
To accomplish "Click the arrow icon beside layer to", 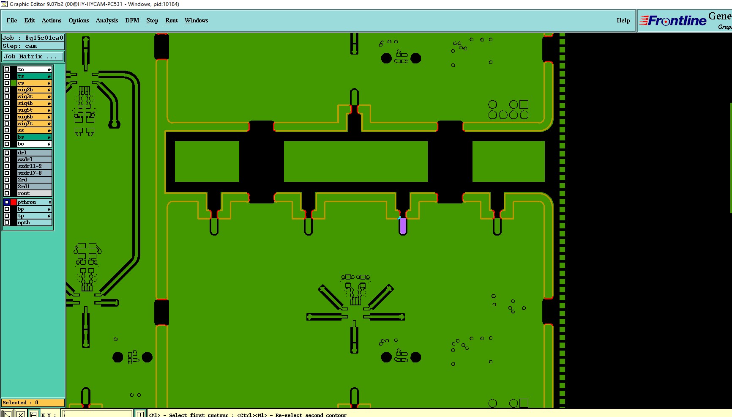I will click(x=49, y=69).
